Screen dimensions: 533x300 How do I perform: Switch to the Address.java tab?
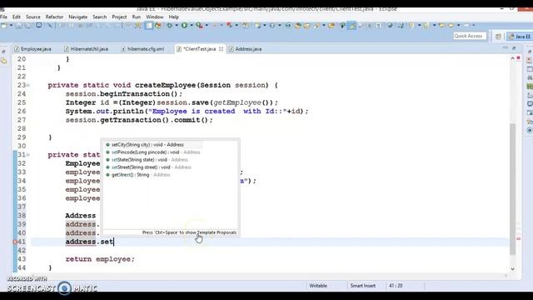[x=245, y=49]
